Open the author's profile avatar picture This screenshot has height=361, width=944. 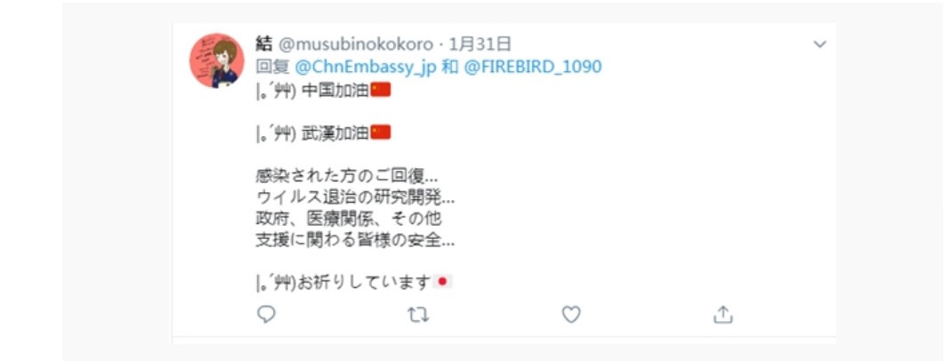(217, 60)
